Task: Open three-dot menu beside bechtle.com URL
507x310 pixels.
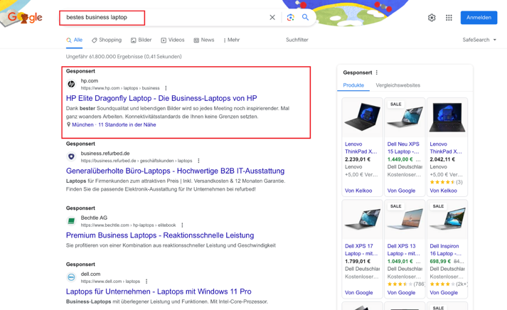Action: point(182,225)
